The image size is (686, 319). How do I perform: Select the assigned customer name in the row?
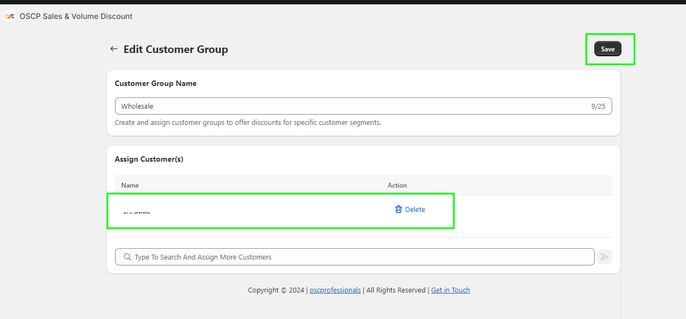(137, 211)
